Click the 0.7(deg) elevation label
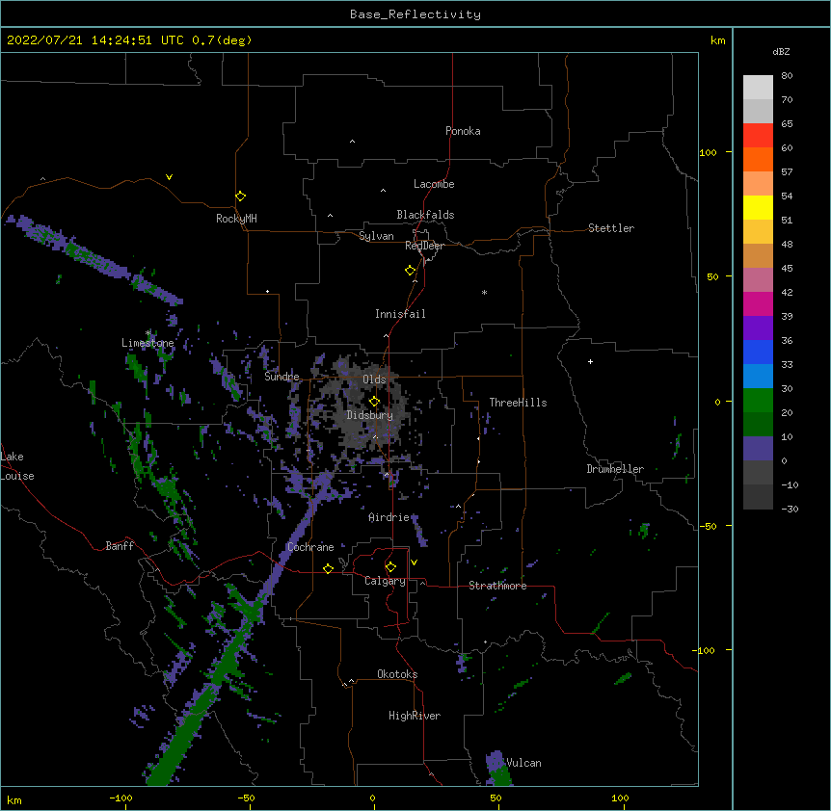Viewport: 831px width, 811px height. tap(222, 40)
